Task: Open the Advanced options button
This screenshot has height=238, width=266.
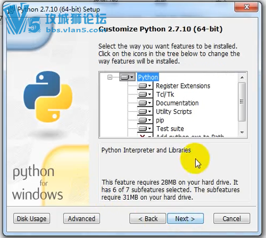Action: coord(81,218)
